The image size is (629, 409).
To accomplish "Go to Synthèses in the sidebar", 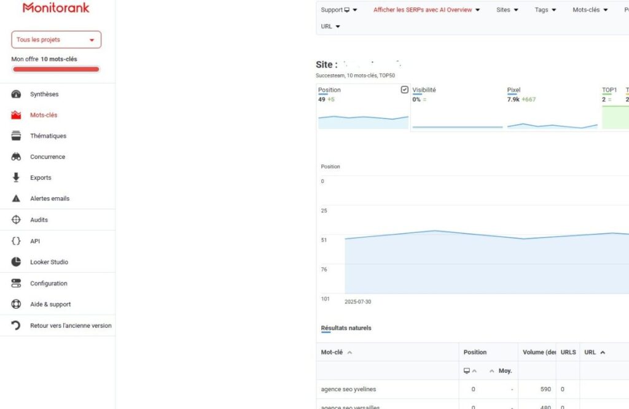I will (44, 94).
